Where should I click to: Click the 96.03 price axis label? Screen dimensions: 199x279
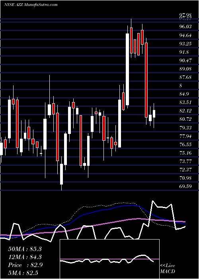point(185,27)
